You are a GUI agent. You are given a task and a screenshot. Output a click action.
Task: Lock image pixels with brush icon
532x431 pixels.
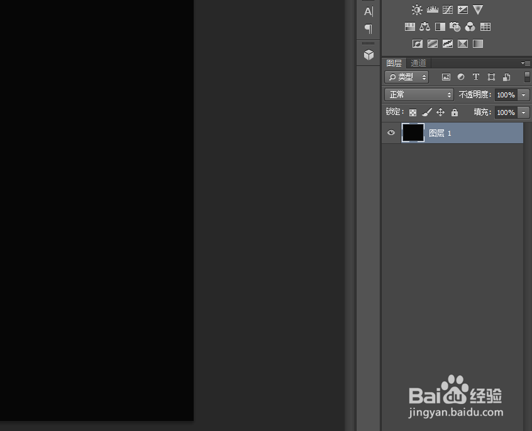click(427, 112)
